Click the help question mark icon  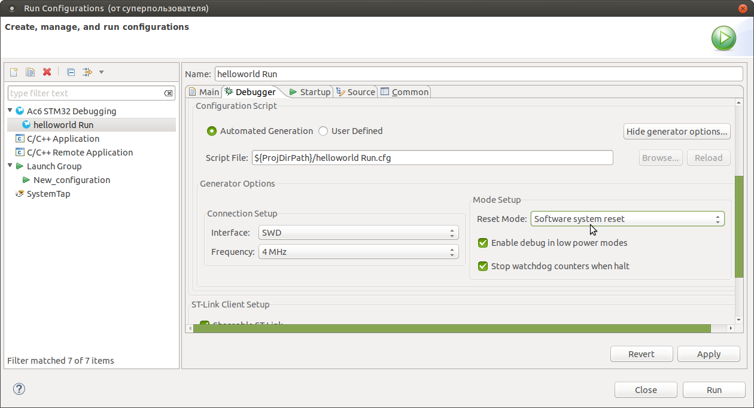[x=19, y=389]
